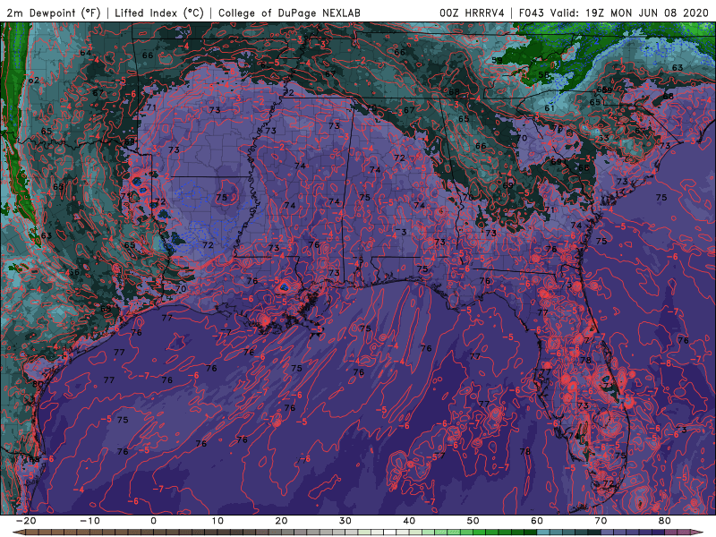
Task: Click the 59 dewpoint value on the map
Action: [x=497, y=60]
